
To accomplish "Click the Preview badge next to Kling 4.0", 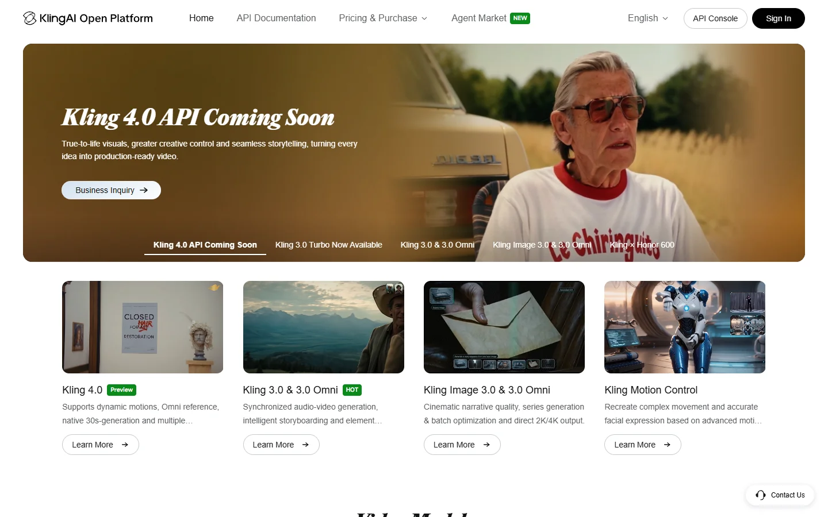I will pyautogui.click(x=121, y=390).
